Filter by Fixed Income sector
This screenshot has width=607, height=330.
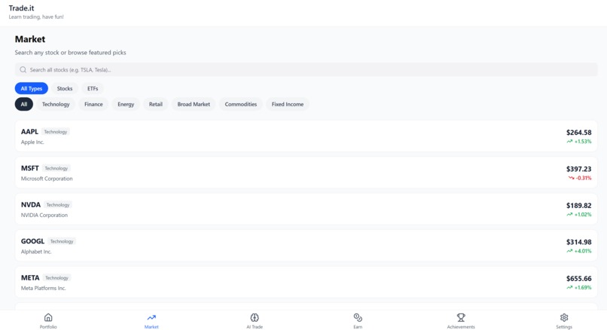click(288, 104)
